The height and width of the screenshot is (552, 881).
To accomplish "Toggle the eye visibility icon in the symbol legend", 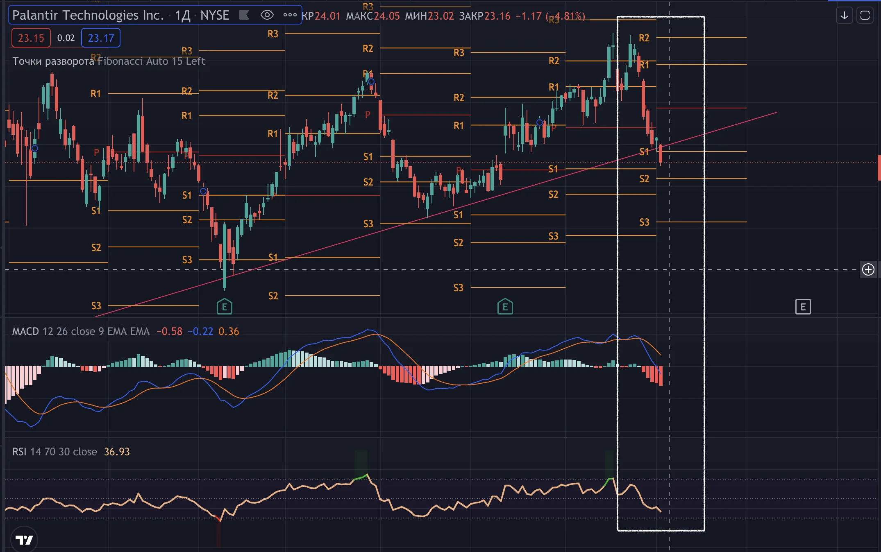I will [x=267, y=15].
